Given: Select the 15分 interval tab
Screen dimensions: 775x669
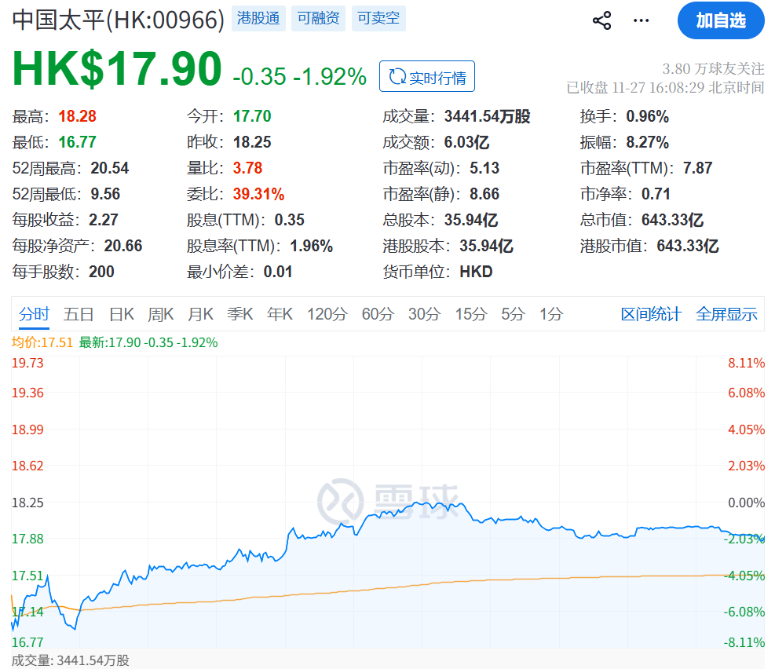Looking at the screenshot, I should pos(471,314).
